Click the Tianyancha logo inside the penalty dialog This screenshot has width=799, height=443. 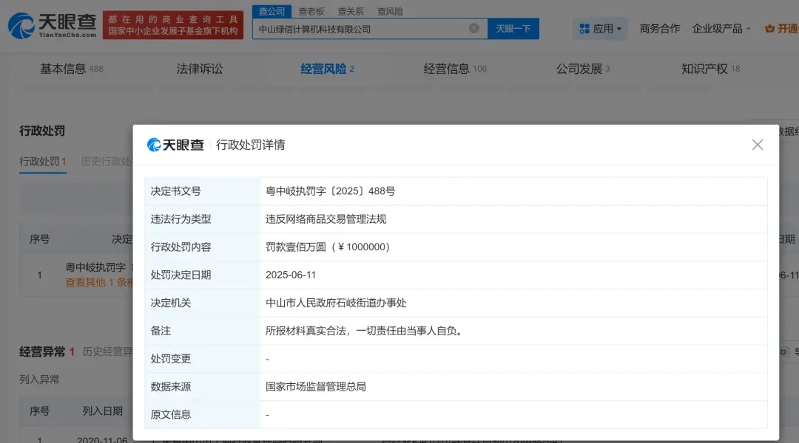[x=175, y=145]
